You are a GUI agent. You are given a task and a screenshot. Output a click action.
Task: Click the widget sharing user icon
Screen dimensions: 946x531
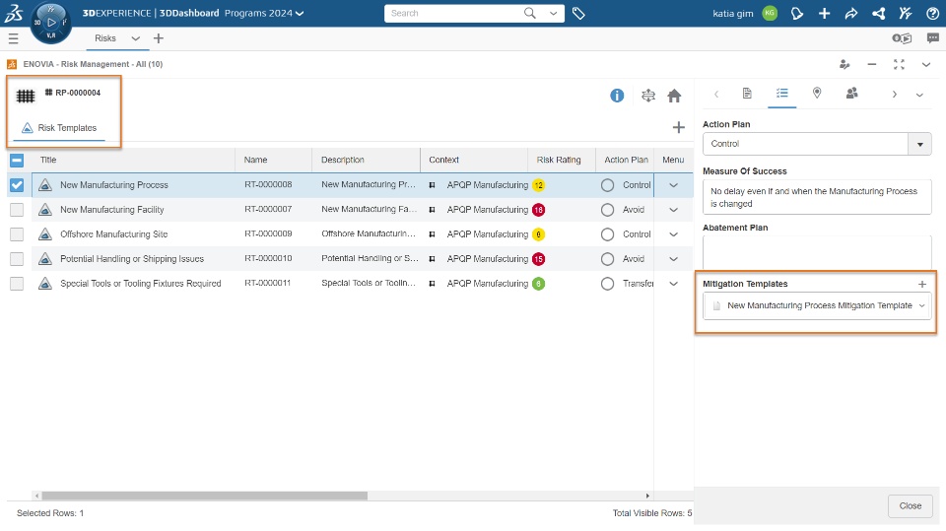point(845,65)
